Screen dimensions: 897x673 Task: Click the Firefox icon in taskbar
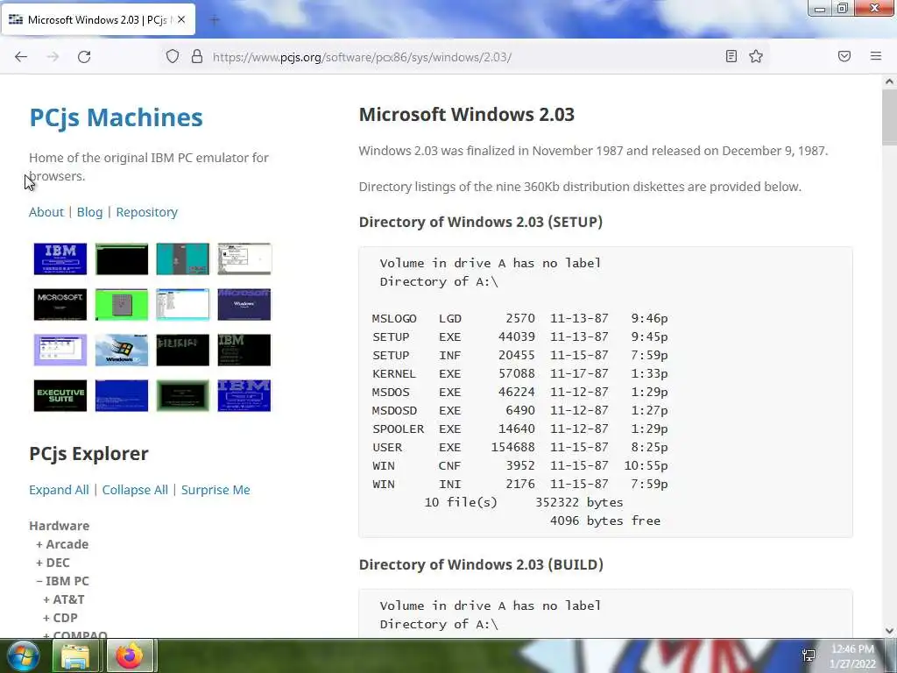(x=130, y=655)
